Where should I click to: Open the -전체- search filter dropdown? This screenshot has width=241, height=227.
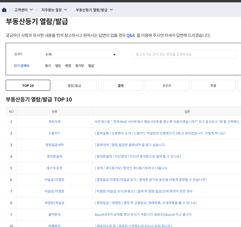[79, 54]
